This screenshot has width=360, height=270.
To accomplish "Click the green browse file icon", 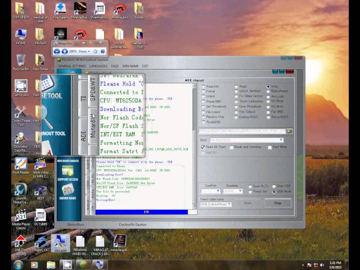I will pos(290,131).
